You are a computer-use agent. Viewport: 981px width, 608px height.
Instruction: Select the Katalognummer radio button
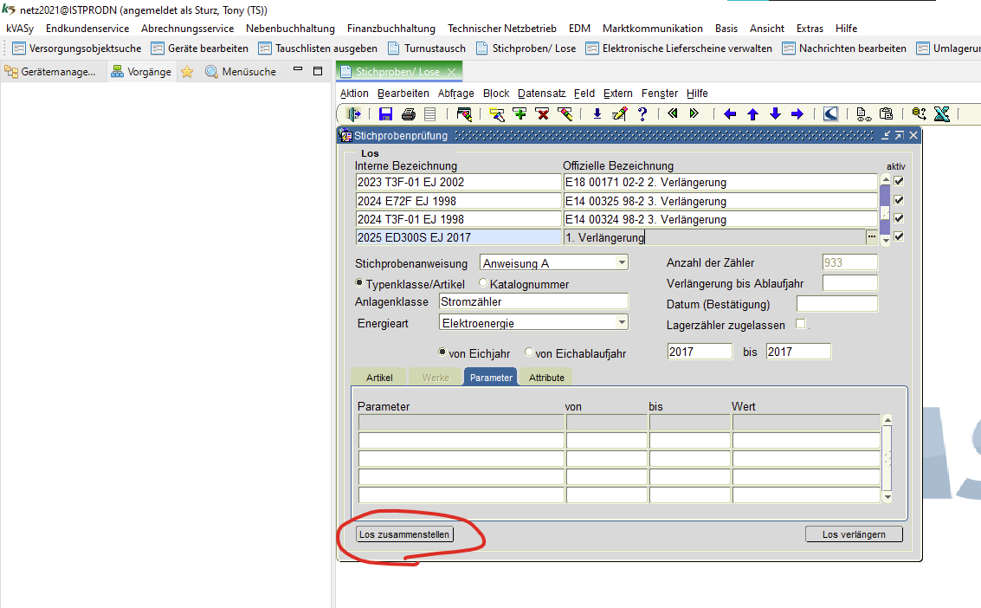[x=483, y=283]
